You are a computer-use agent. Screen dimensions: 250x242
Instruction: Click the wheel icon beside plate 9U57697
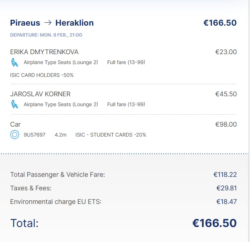point(15,135)
